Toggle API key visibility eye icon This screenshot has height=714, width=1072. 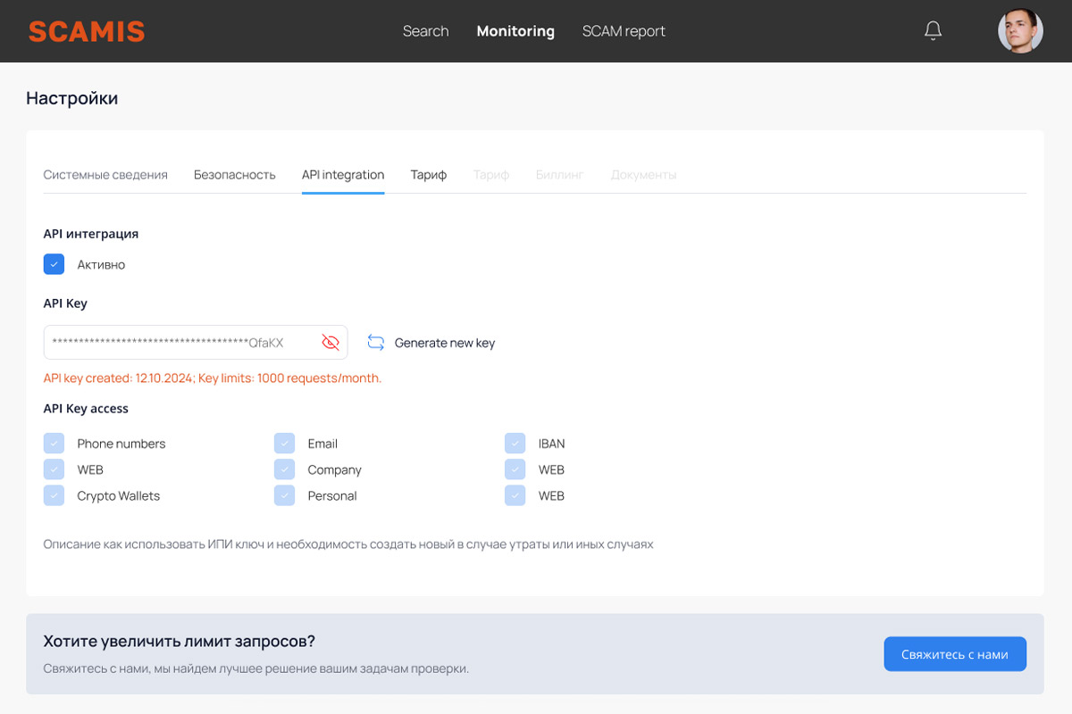pyautogui.click(x=331, y=343)
